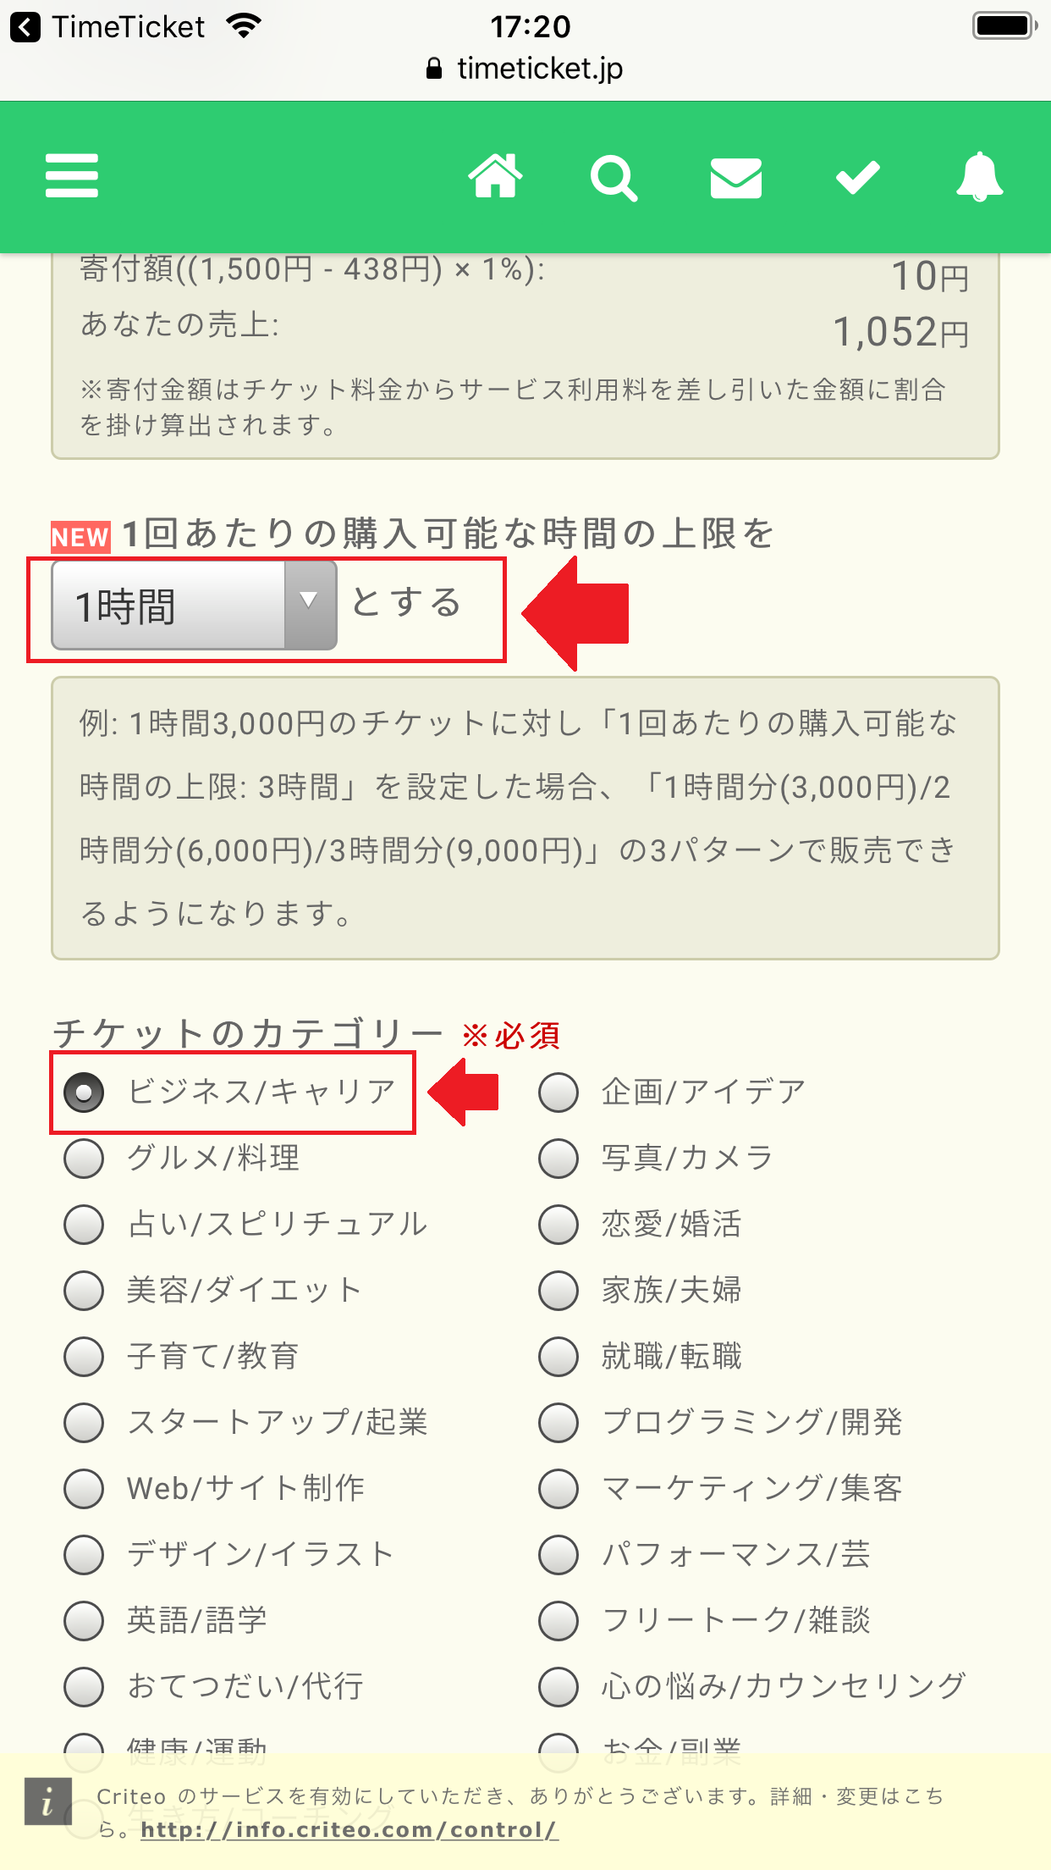
Task: Choose the 写真/カメラ radio option
Action: point(559,1158)
